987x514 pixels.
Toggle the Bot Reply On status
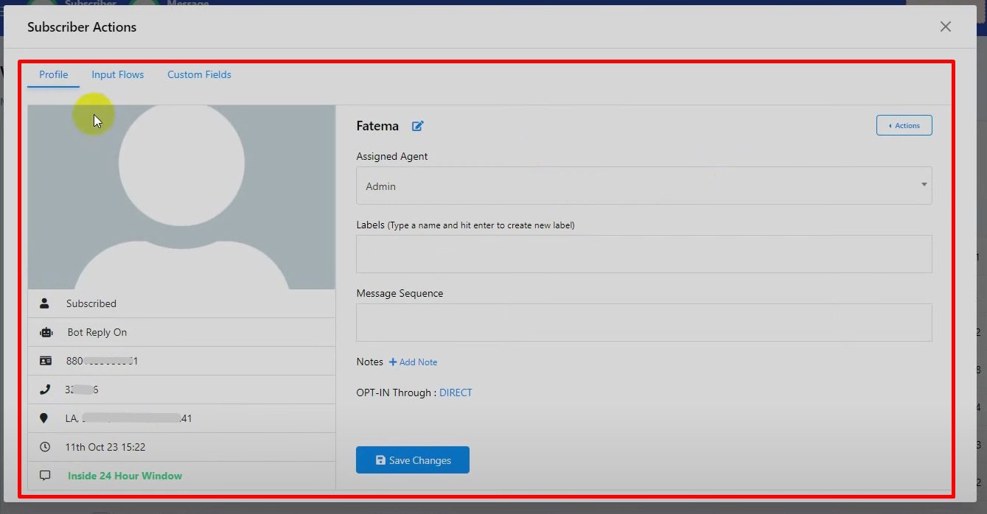97,332
